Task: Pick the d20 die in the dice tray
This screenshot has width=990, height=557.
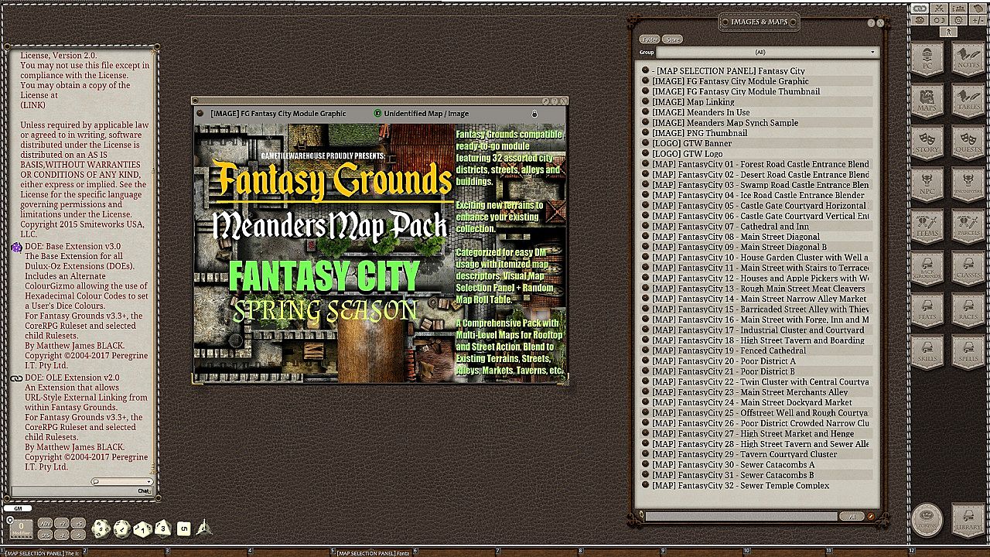Action: [101, 528]
